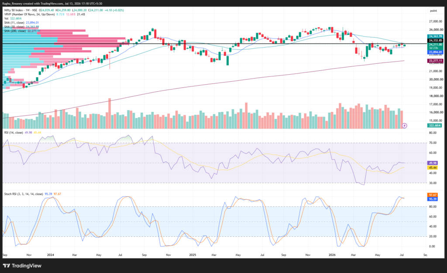
Task: Click the purple 49.98 RSI value label
Action: pyautogui.click(x=433, y=163)
